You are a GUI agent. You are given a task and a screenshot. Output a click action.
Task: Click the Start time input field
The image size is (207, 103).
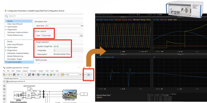[63, 26]
